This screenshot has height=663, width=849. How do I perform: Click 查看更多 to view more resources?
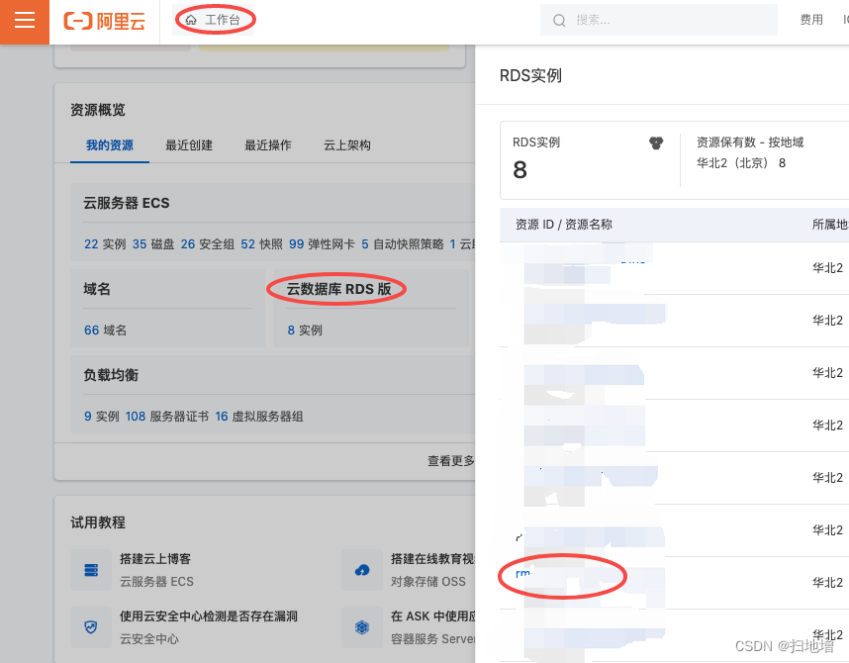pyautogui.click(x=451, y=461)
